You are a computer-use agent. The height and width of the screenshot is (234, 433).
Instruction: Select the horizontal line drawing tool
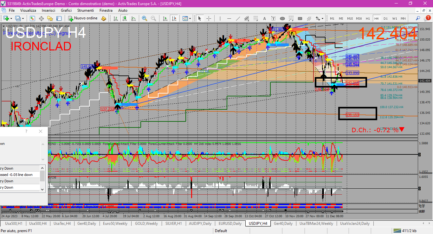[229, 18]
